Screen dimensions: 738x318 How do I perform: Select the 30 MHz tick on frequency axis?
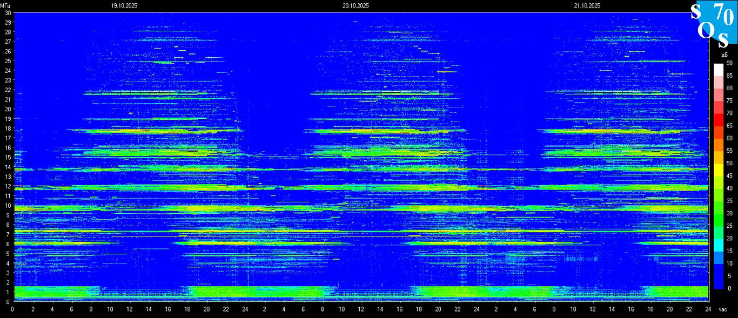(8, 12)
